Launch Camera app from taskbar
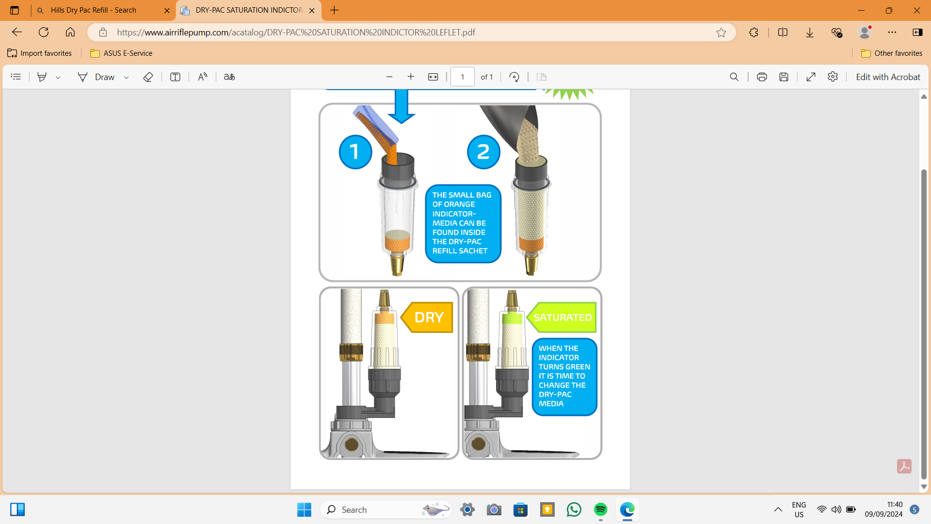The height and width of the screenshot is (524, 931). pyautogui.click(x=494, y=509)
